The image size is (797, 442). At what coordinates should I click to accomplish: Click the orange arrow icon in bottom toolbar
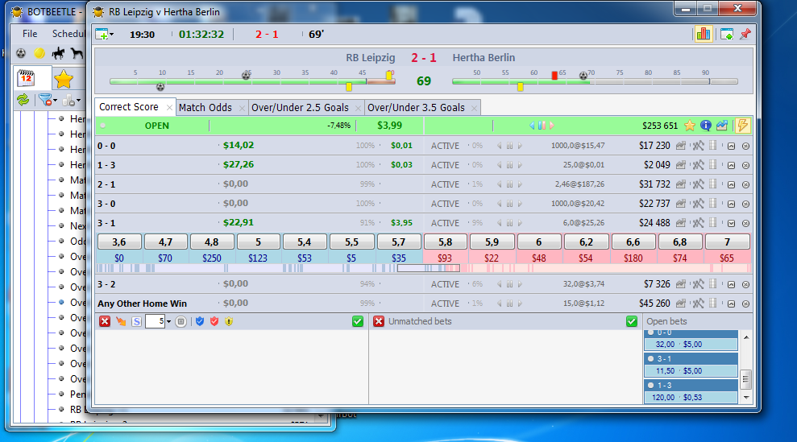pos(120,321)
